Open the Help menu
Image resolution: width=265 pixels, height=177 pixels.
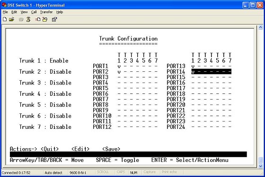tap(60, 12)
